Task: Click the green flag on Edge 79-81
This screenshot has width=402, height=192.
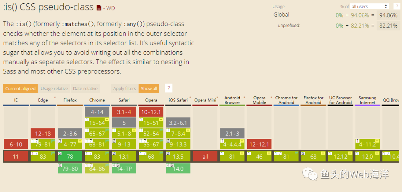Action: point(52,141)
